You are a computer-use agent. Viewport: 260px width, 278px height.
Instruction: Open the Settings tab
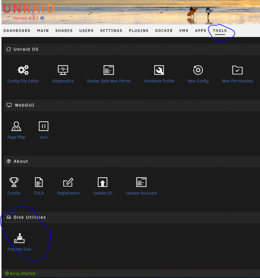click(111, 31)
